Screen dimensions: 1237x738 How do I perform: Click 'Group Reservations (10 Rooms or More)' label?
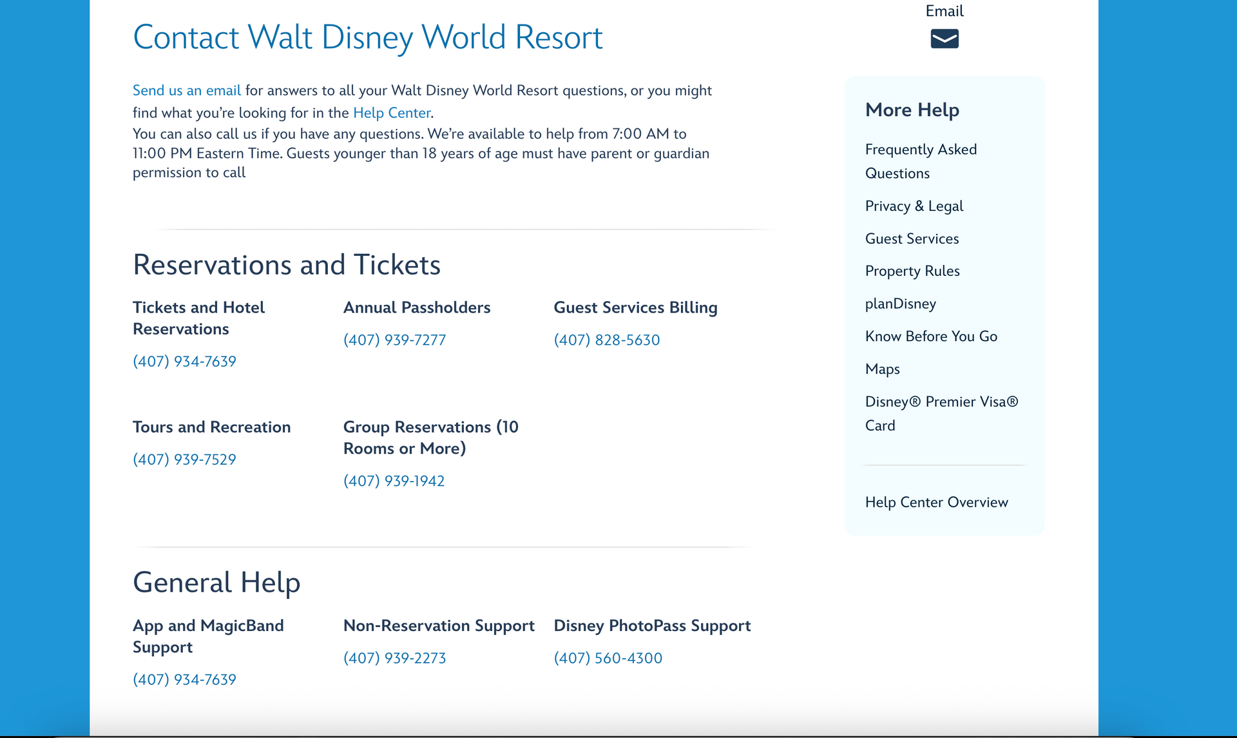tap(430, 438)
